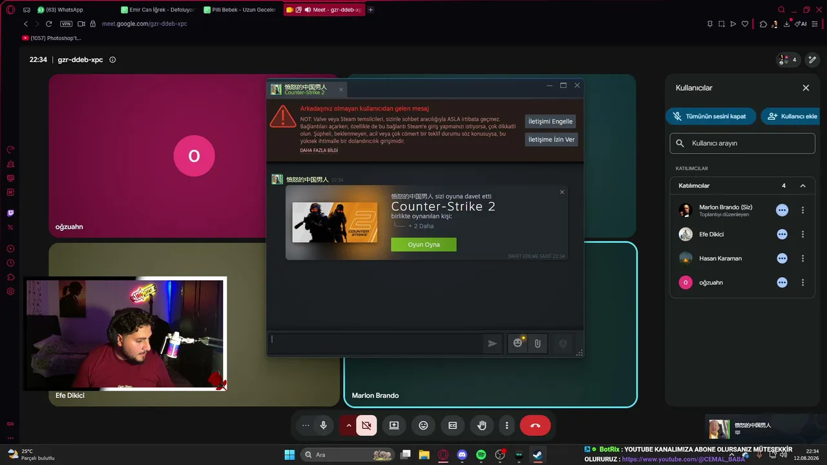Screen dimensions: 827x465
Task: Click mic status icon for Efe Dikici
Action: pyautogui.click(x=782, y=234)
